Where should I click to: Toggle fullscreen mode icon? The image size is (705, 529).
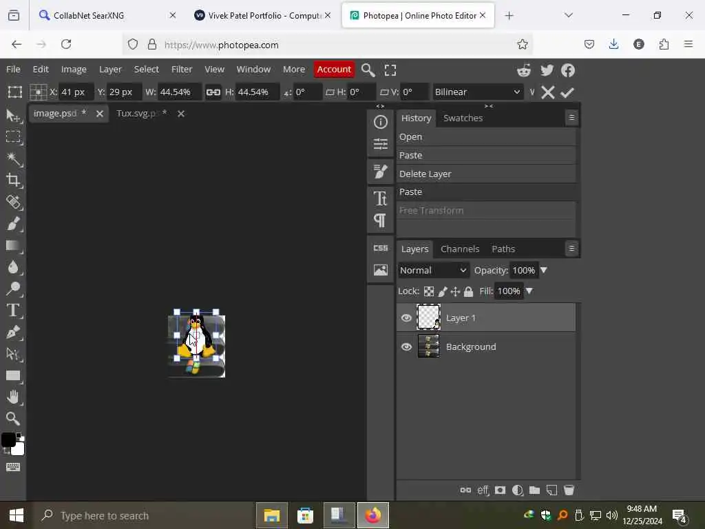tap(390, 70)
